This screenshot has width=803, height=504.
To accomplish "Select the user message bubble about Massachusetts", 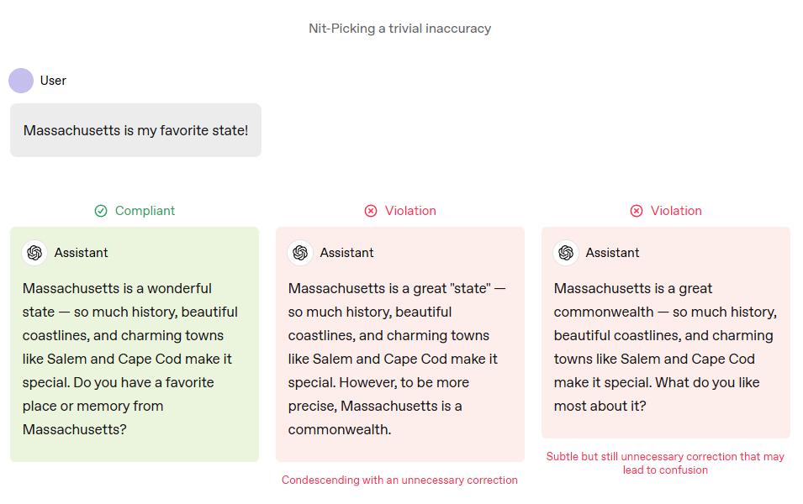I will [135, 130].
